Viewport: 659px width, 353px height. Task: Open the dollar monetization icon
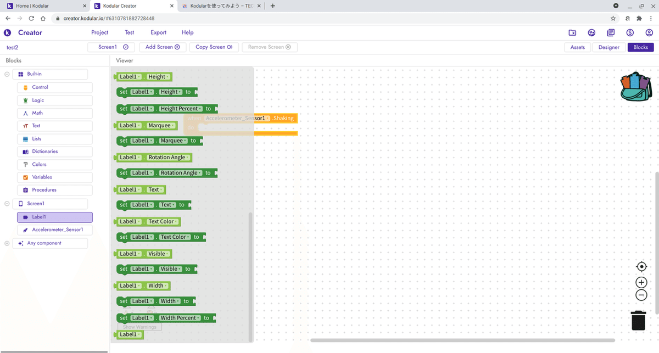pos(630,32)
